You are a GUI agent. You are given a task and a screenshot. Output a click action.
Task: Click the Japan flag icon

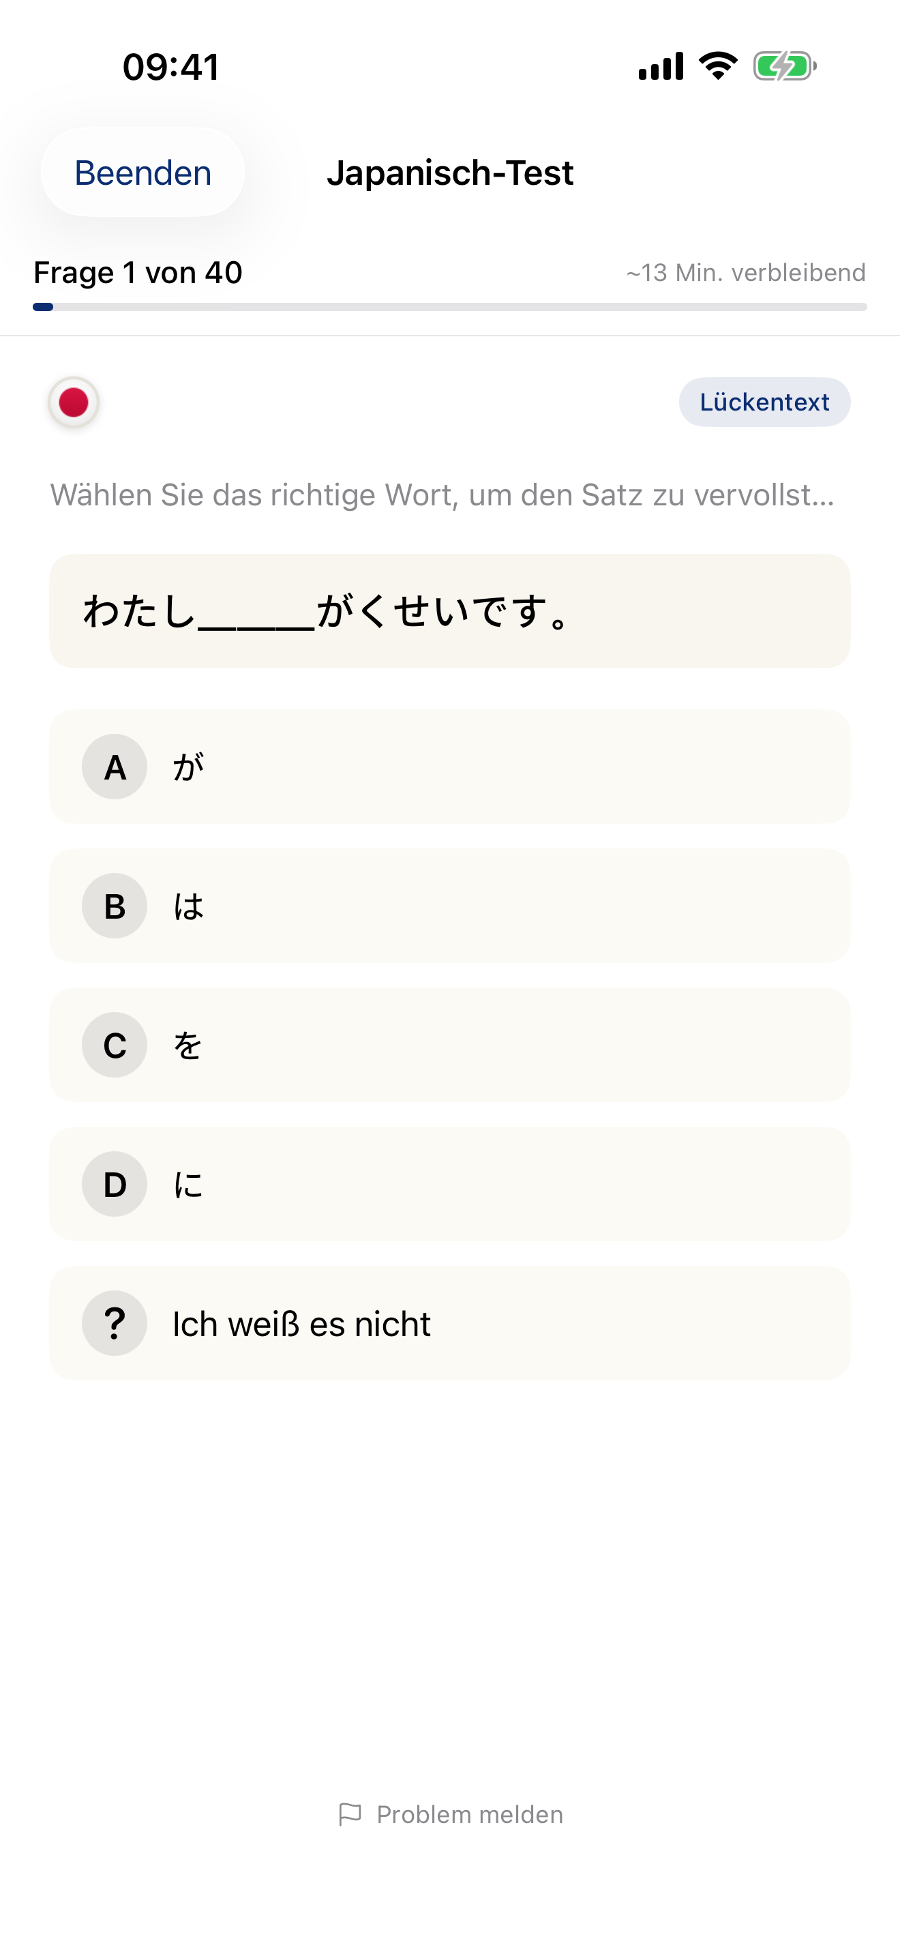73,402
